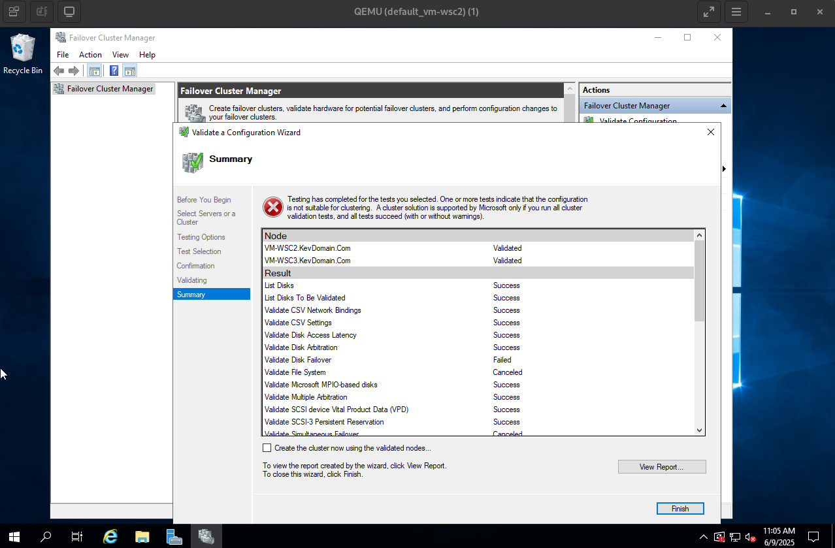Close the Validate a Configuration Wizard dialog
This screenshot has height=548, width=835.
(711, 132)
